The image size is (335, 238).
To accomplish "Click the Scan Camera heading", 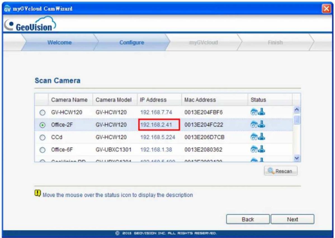I will [x=58, y=81].
